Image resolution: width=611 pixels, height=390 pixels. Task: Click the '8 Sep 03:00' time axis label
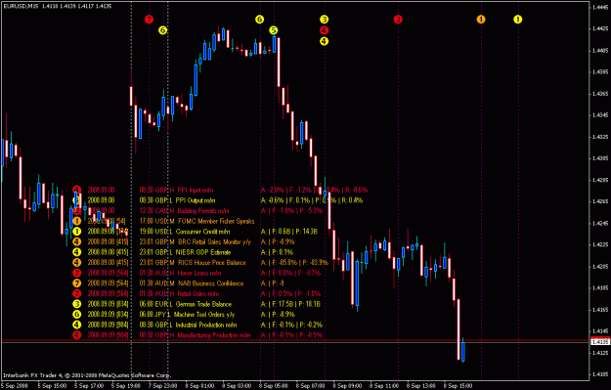(237, 386)
